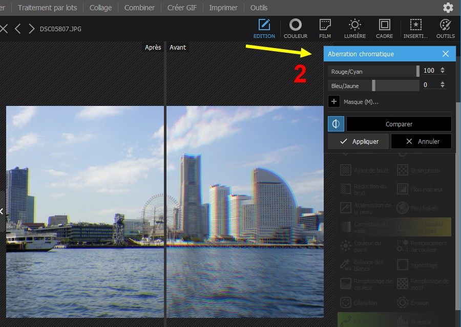Click the Masque (M)... label
The height and width of the screenshot is (327, 461).
pos(361,102)
